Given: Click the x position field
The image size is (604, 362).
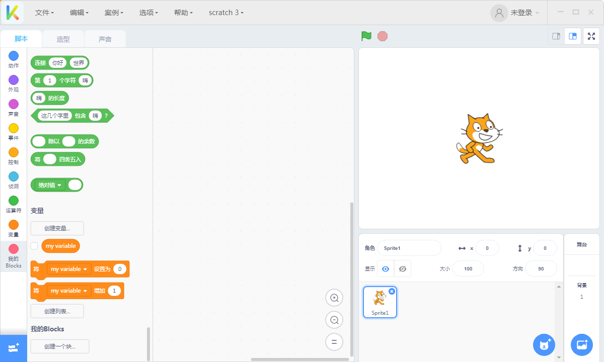Looking at the screenshot, I should [x=487, y=248].
